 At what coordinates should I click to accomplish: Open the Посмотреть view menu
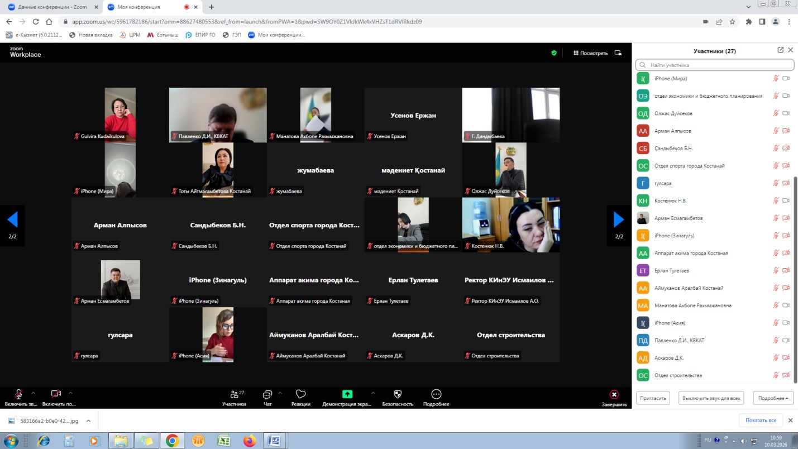click(590, 53)
